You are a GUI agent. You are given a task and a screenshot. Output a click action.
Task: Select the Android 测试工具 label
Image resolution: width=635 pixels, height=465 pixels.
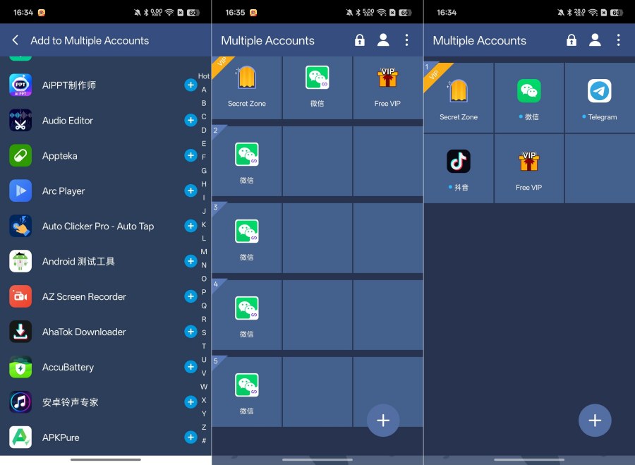[78, 261]
